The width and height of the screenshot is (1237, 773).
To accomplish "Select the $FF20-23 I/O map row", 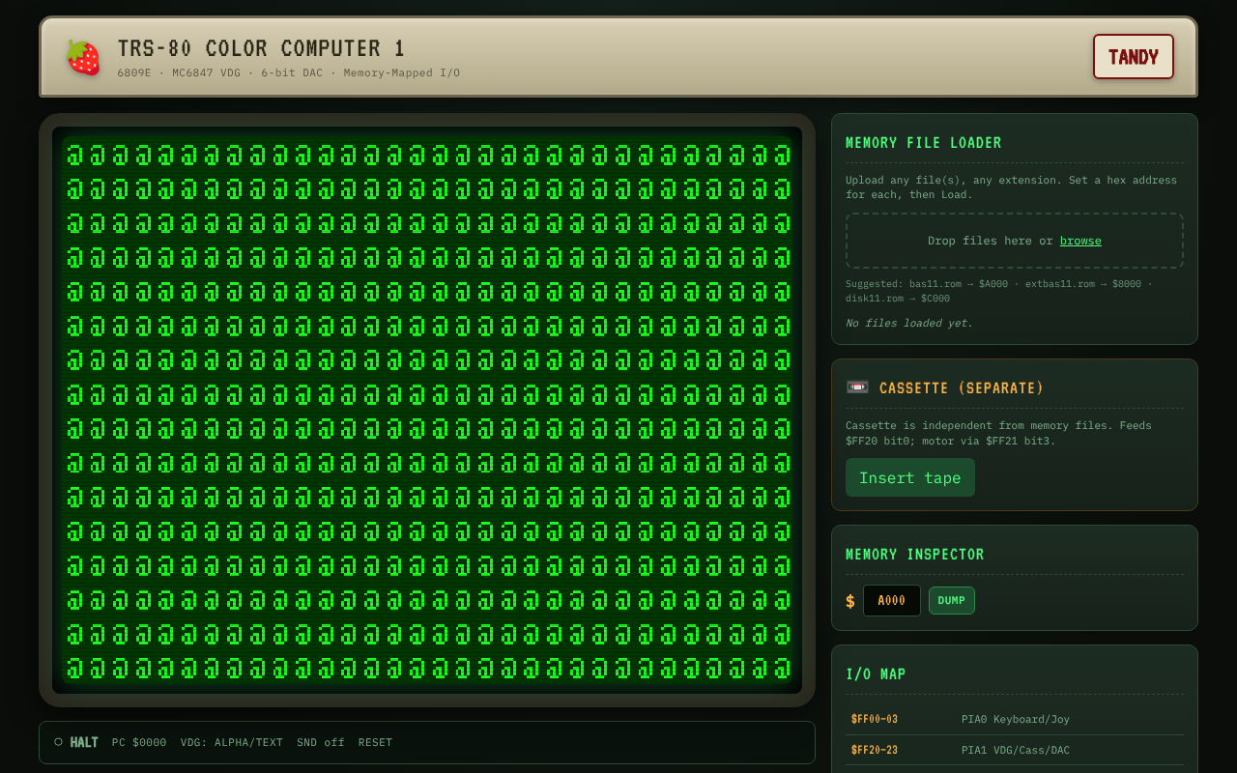I will (x=1015, y=750).
